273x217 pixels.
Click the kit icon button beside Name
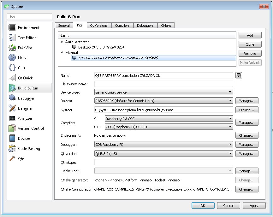(239, 75)
